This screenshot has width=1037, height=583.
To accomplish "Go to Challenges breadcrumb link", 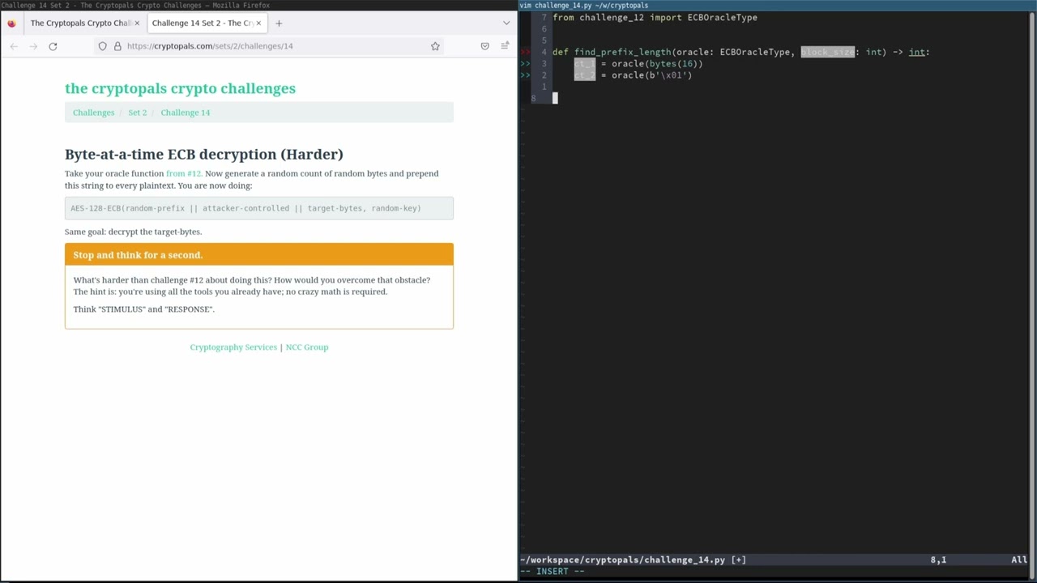I will coord(93,113).
